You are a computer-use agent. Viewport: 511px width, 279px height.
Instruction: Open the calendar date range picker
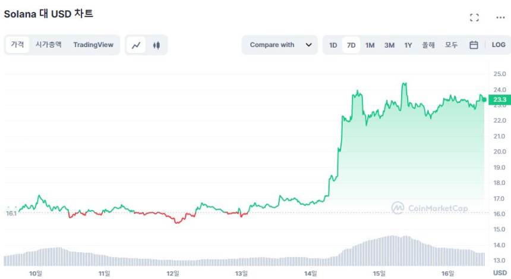point(474,45)
